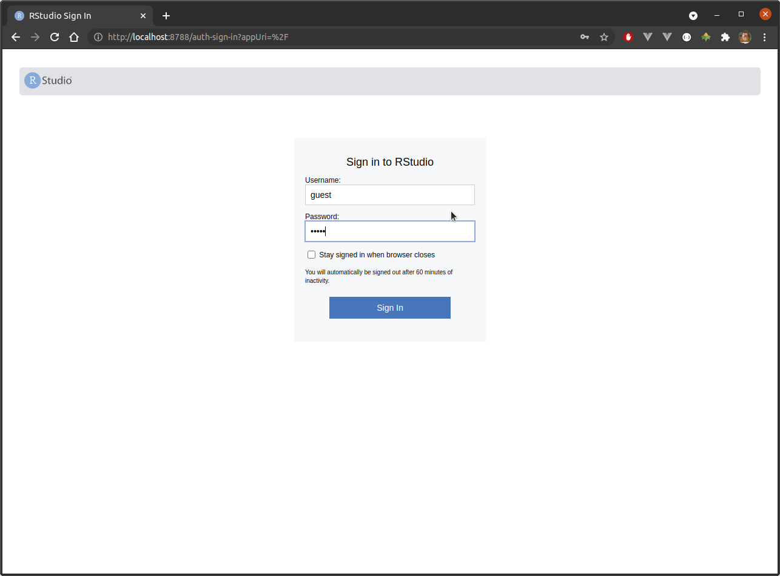The width and height of the screenshot is (780, 576).
Task: Close the browser window with orange X
Action: tap(765, 14)
